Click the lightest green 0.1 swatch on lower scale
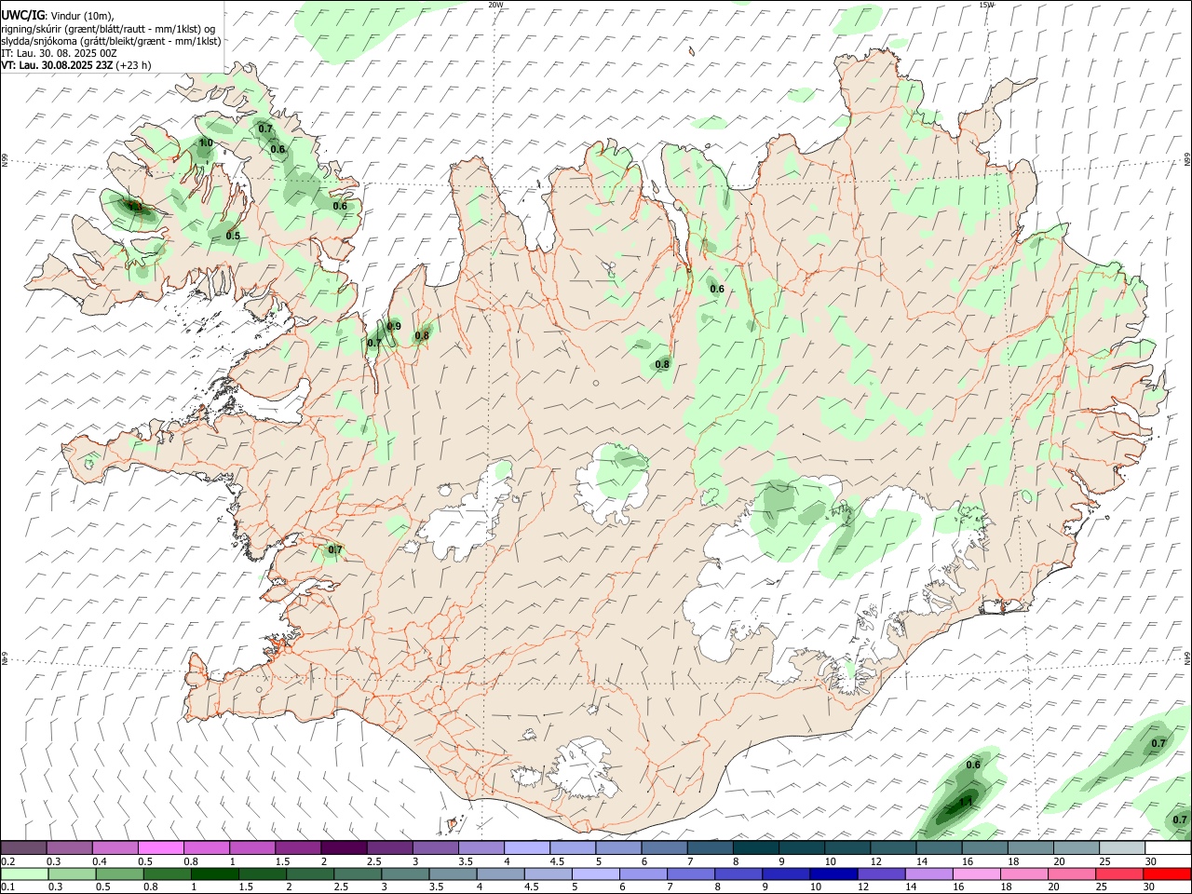The height and width of the screenshot is (894, 1192). 24,874
